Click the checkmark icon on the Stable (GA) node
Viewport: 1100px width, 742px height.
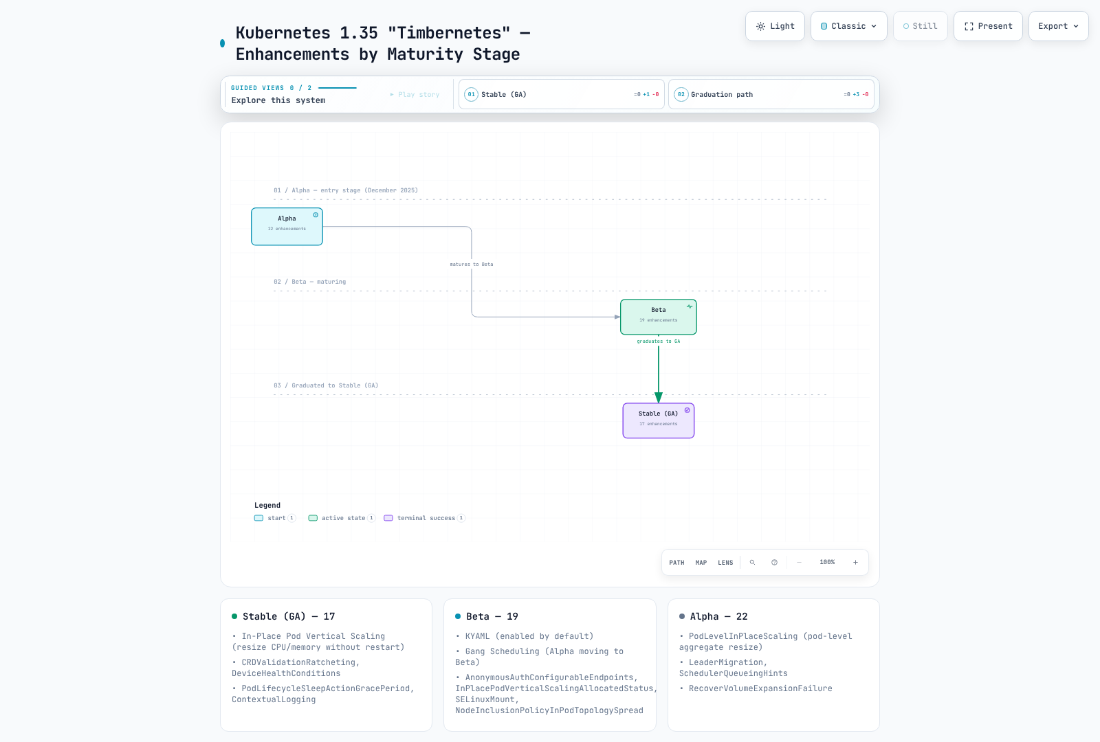pyautogui.click(x=687, y=410)
